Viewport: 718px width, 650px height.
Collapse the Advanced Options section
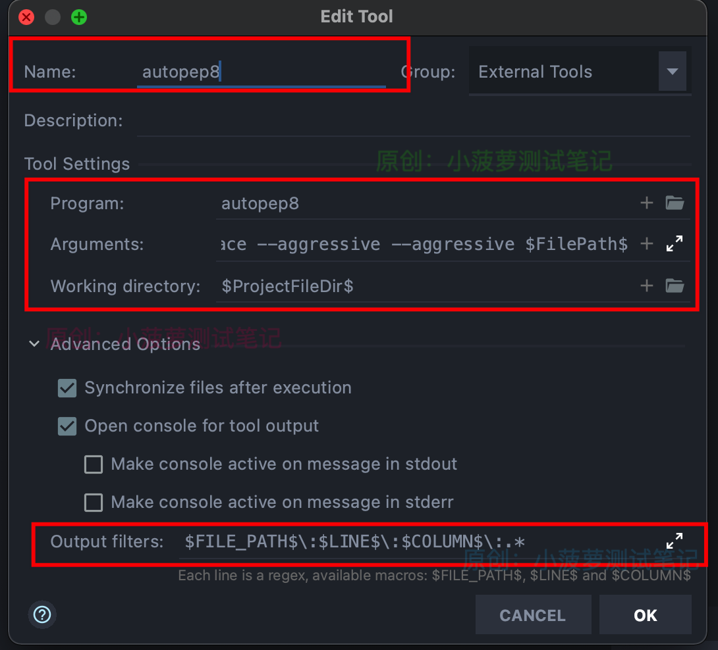(x=34, y=343)
